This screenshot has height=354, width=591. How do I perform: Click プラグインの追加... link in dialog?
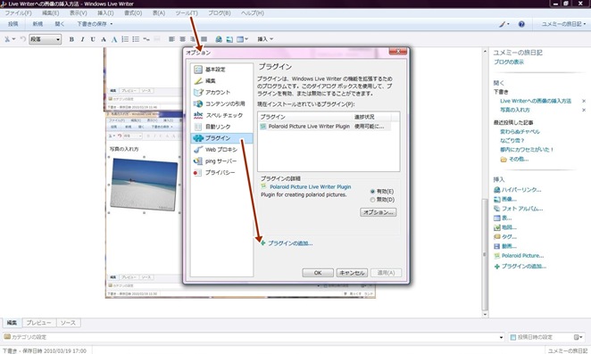click(x=290, y=243)
